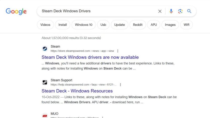
Task: Select the Wifi filter chip
Action: [x=186, y=25]
